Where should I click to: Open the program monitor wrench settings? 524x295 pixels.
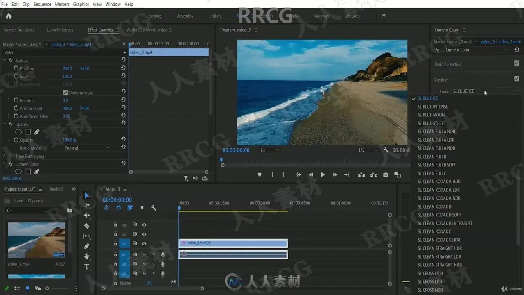(x=386, y=150)
